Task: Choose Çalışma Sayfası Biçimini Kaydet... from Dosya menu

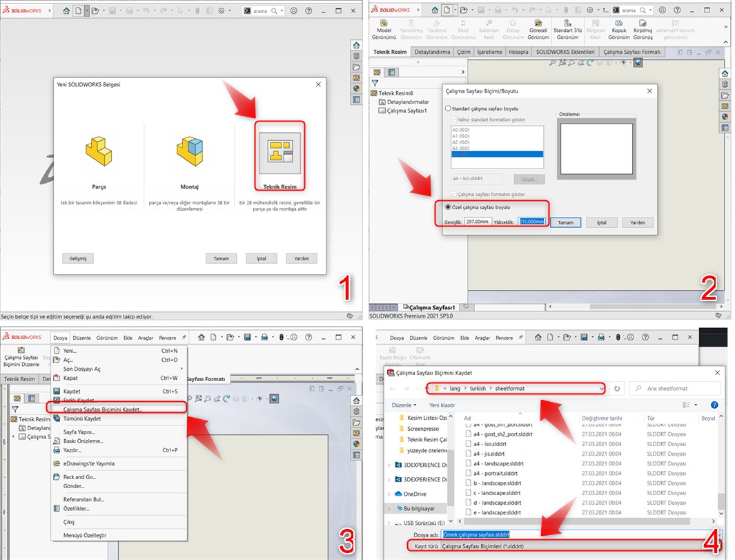Action: coord(119,409)
